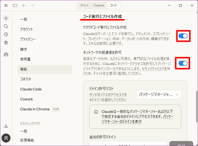Follow the セキュリティリスク link
Viewport: 198px width, 146px height.
click(x=153, y=69)
